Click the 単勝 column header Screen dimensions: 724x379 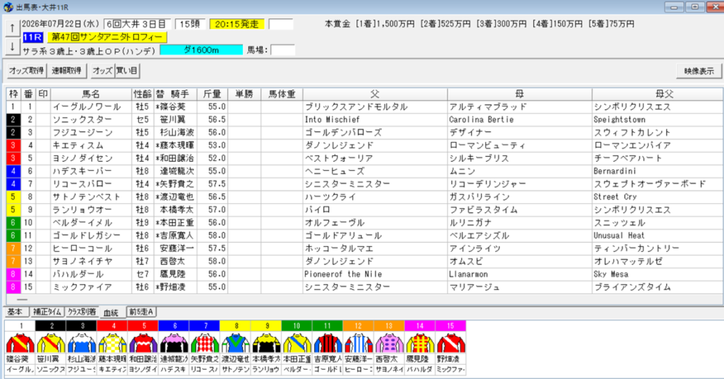pyautogui.click(x=244, y=94)
